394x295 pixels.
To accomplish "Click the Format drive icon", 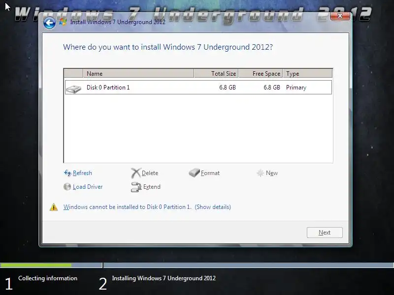I will (194, 173).
